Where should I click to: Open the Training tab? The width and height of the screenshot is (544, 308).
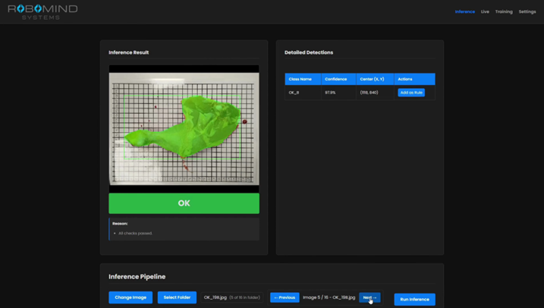[504, 12]
